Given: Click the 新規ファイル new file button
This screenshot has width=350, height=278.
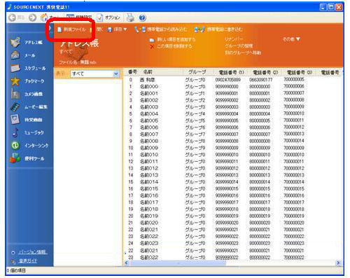Looking at the screenshot, I should pos(71,29).
